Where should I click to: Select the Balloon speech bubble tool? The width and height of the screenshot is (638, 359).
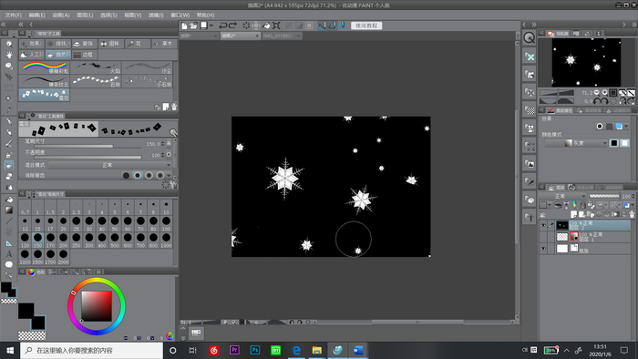pyautogui.click(x=9, y=264)
